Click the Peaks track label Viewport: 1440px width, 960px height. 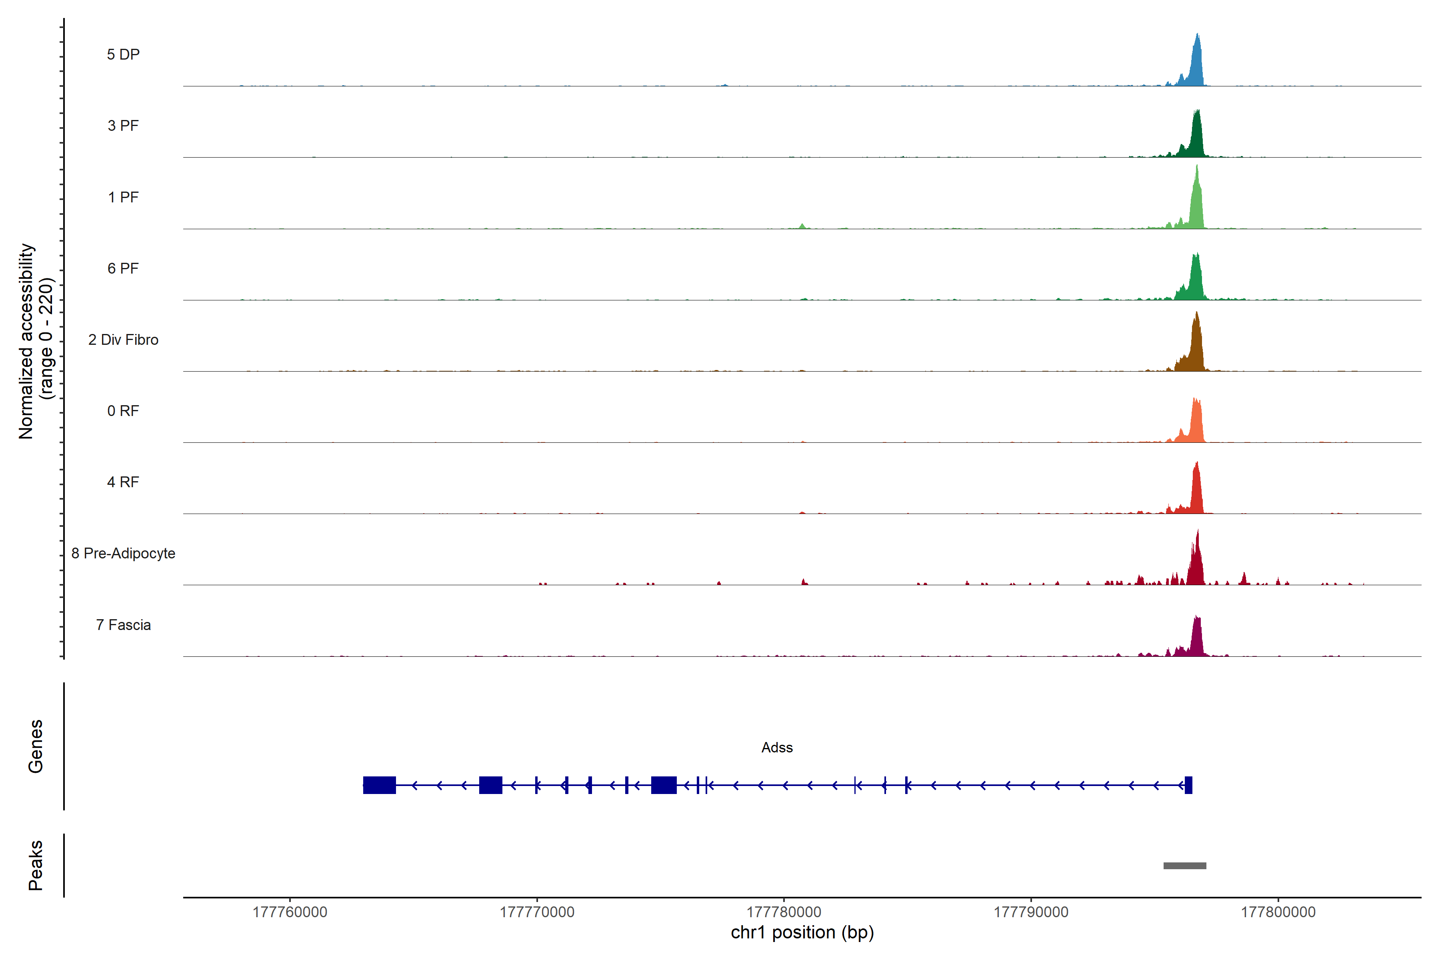[x=36, y=865]
